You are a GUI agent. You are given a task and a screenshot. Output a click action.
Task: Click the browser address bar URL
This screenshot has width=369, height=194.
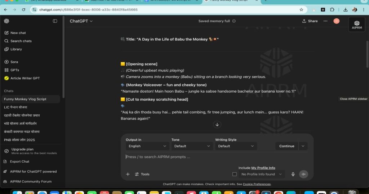tap(88, 10)
